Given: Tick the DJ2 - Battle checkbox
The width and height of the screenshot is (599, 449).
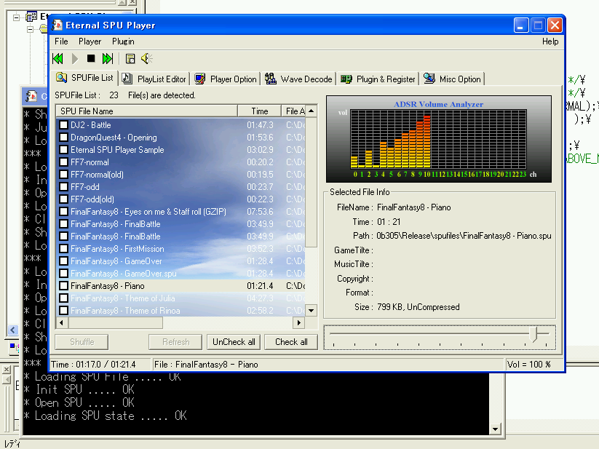Looking at the screenshot, I should click(x=64, y=125).
